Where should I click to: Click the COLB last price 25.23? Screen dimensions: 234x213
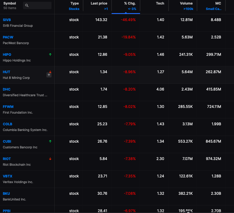(x=102, y=124)
